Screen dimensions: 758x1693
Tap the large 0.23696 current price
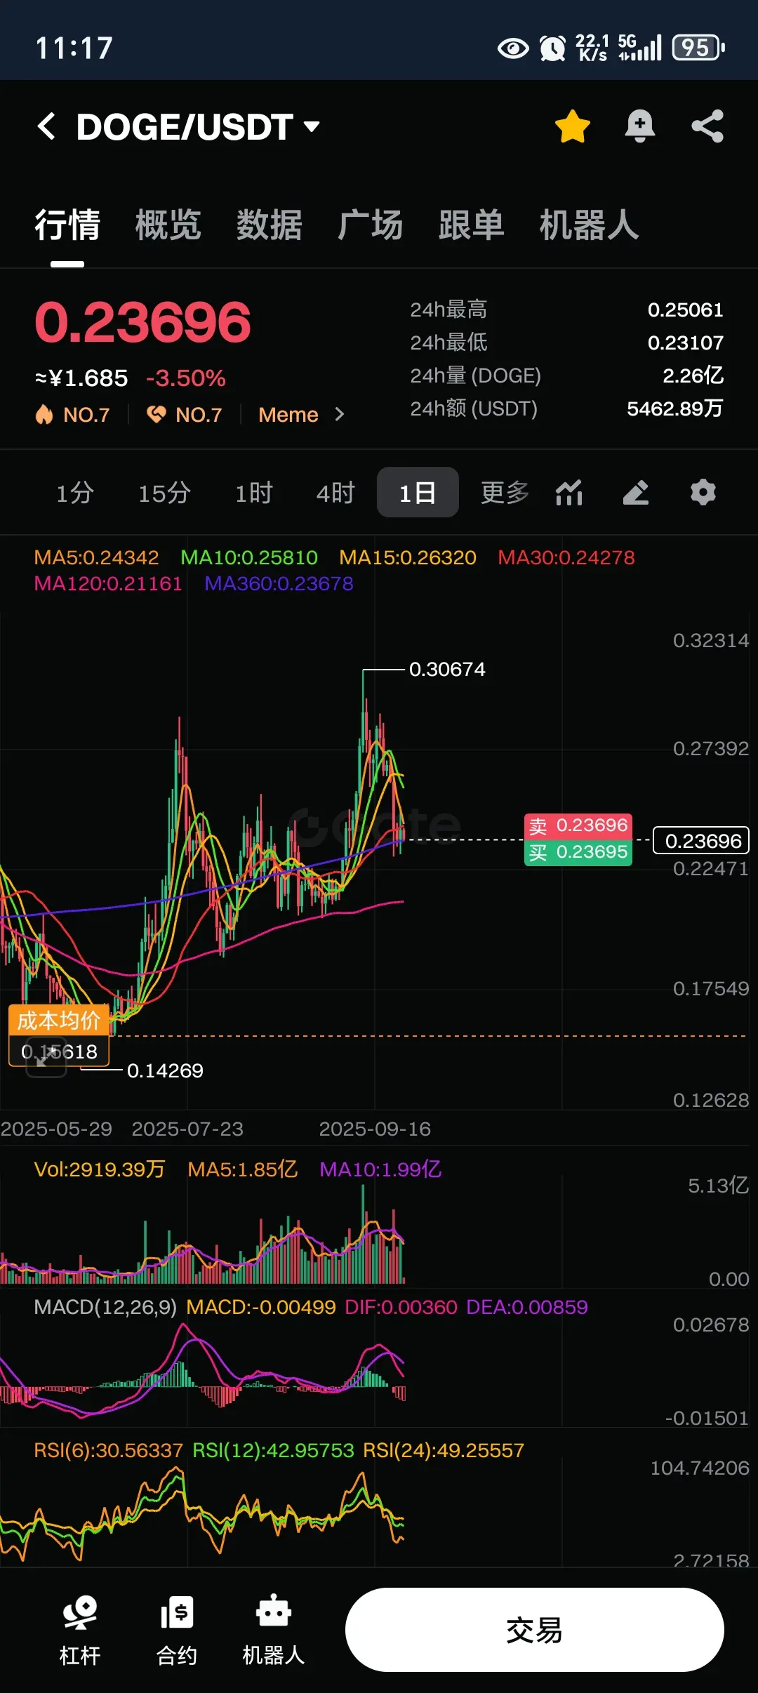point(142,323)
